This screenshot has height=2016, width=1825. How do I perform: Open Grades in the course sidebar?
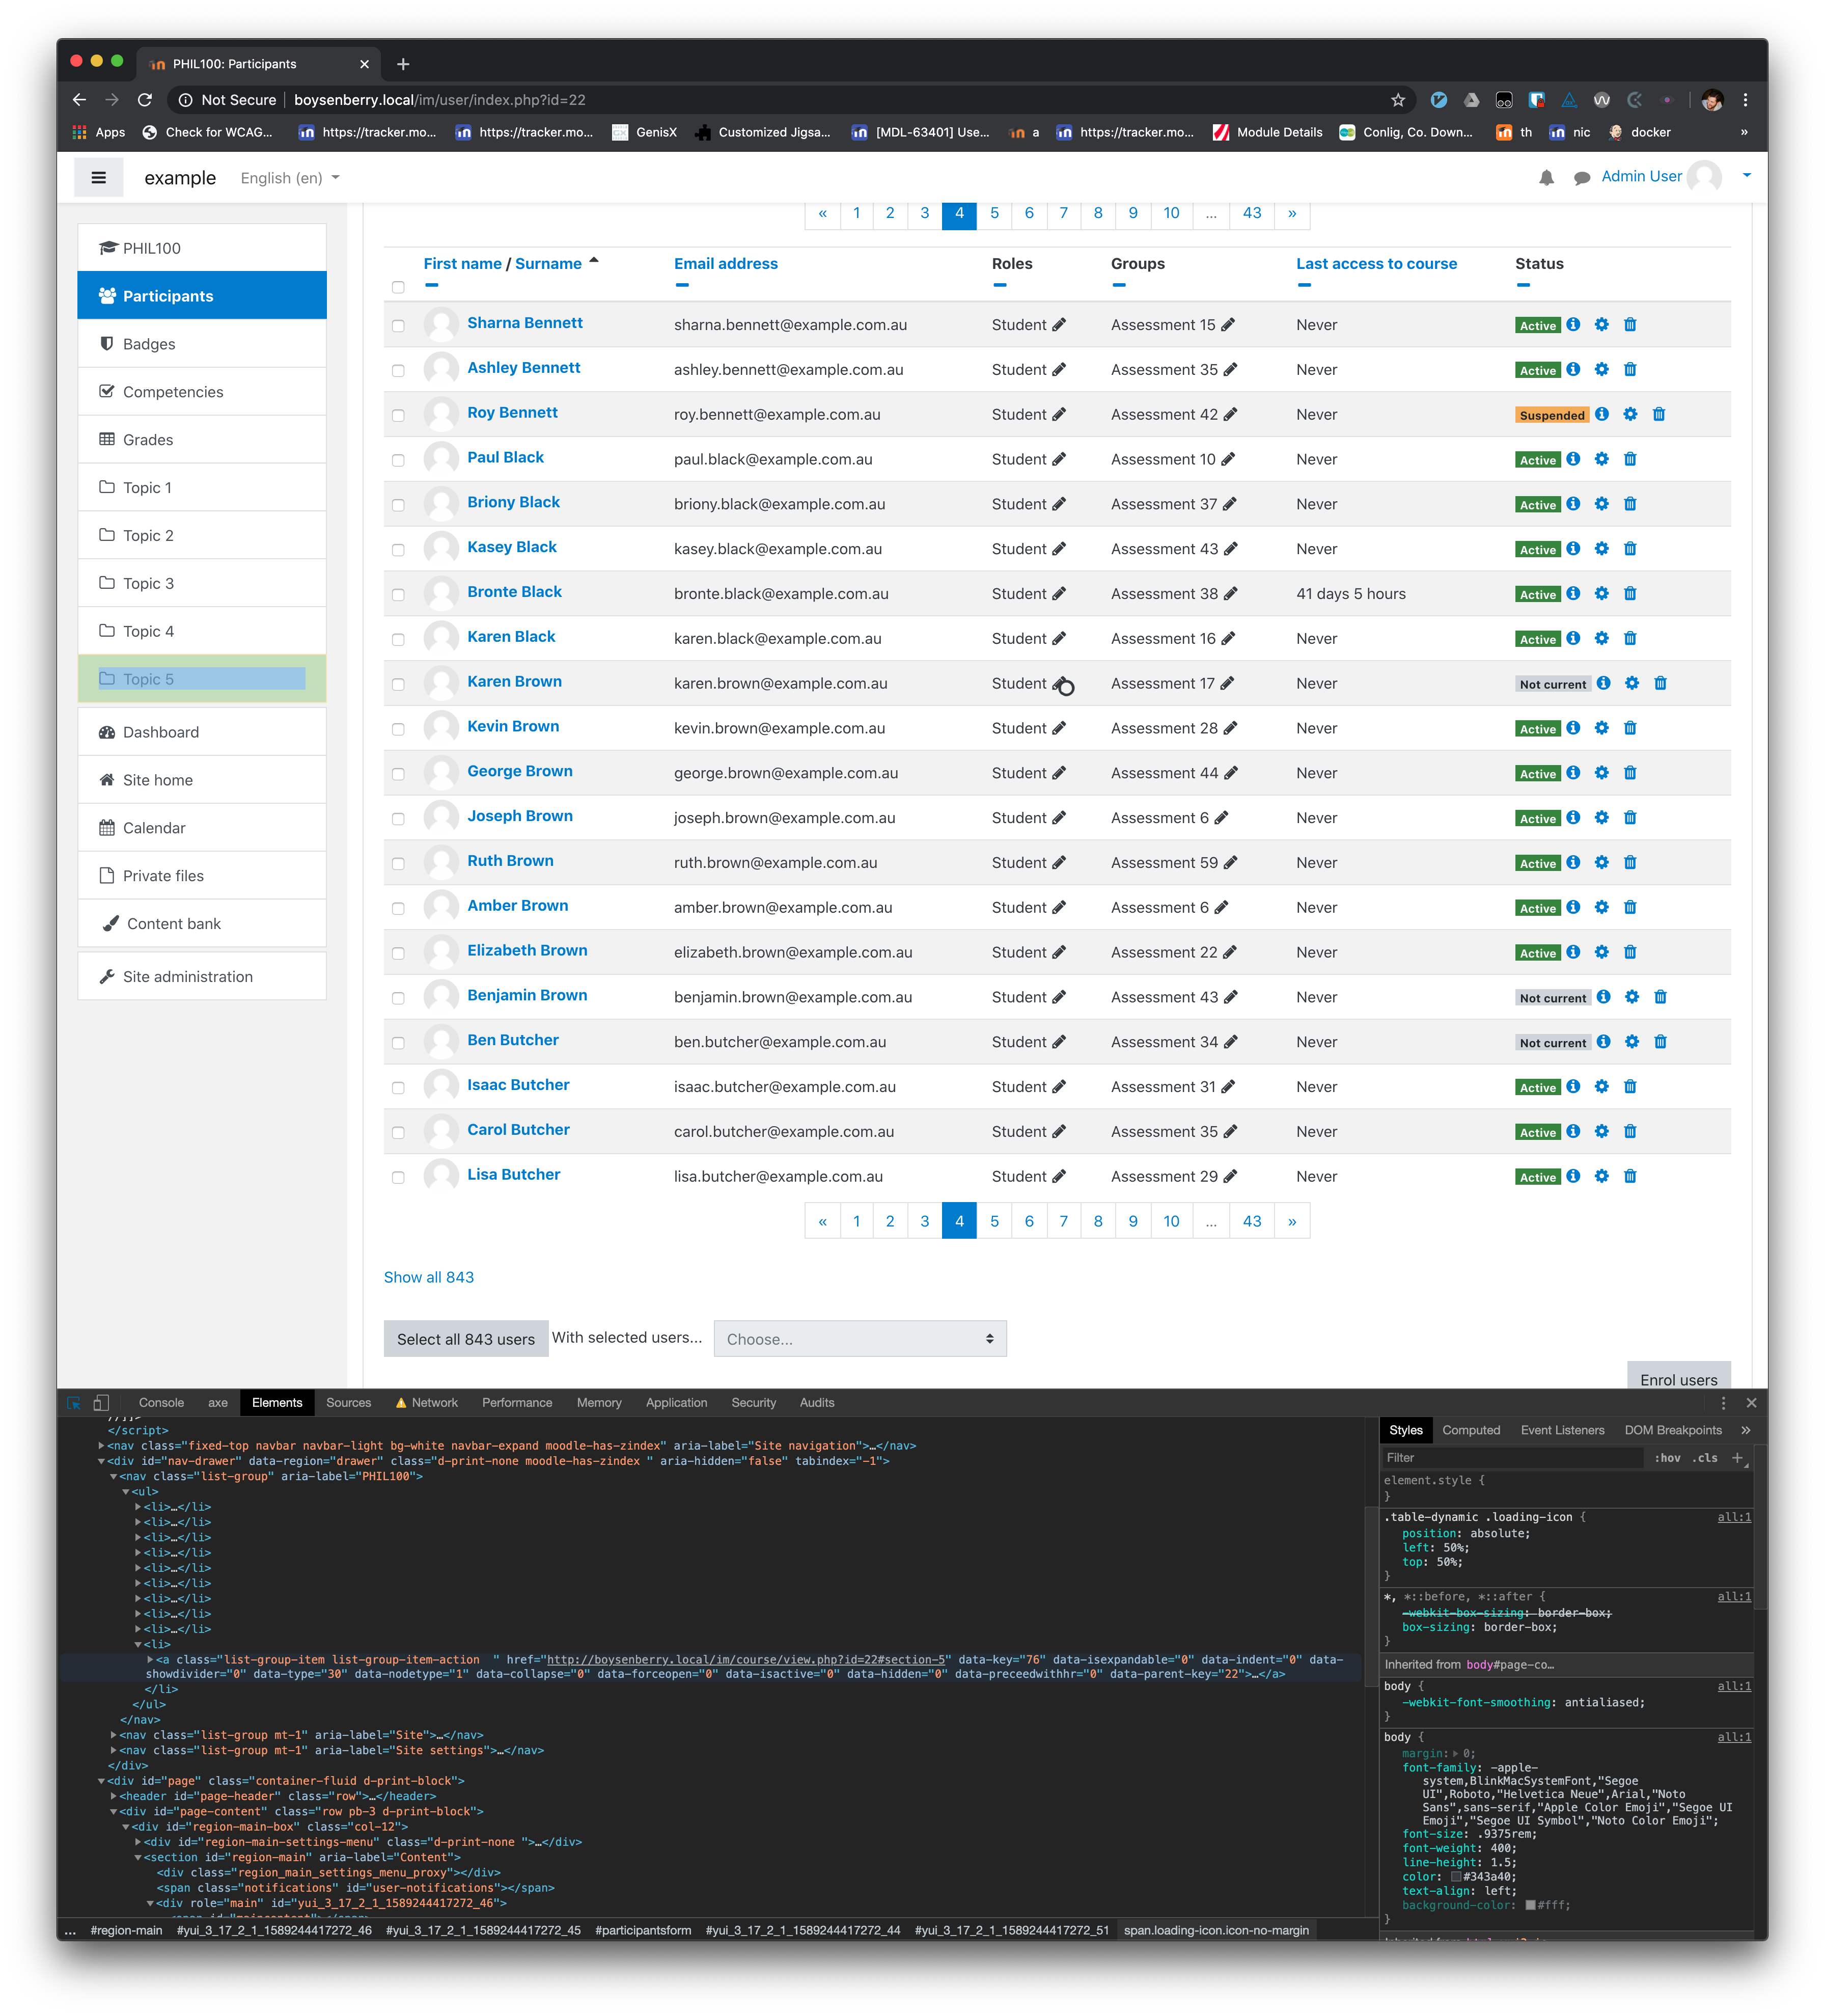202,440
